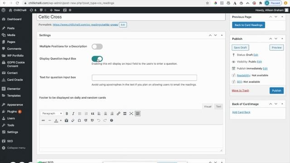Pick text color button
Viewport: 290px width, 163px height.
(x=56, y=120)
